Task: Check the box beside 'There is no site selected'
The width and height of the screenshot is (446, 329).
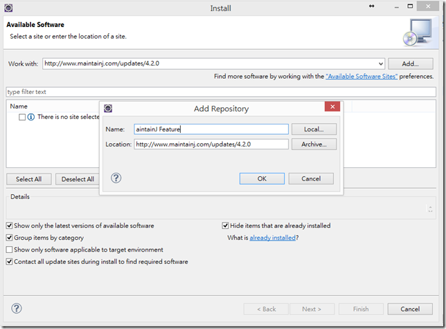Action: [22, 117]
